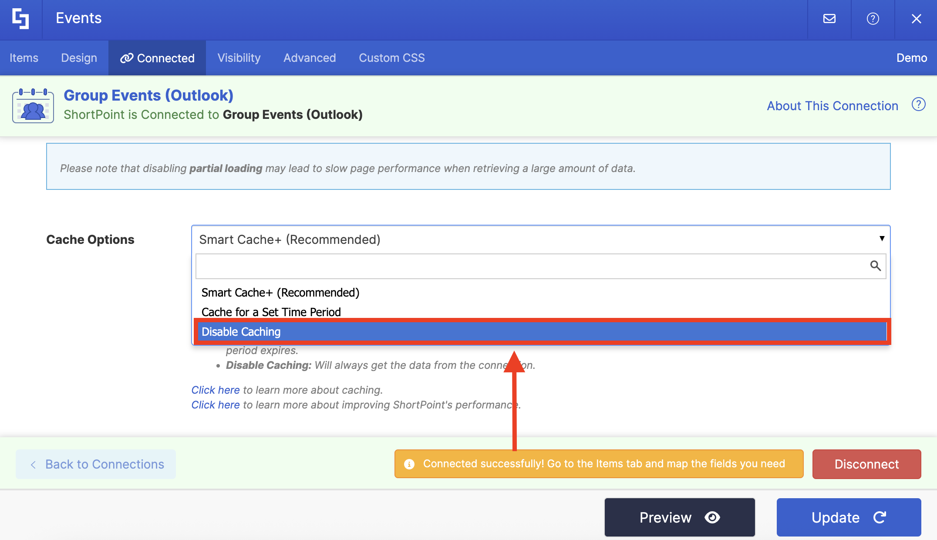
Task: Click info icon in success notification
Action: coord(409,464)
